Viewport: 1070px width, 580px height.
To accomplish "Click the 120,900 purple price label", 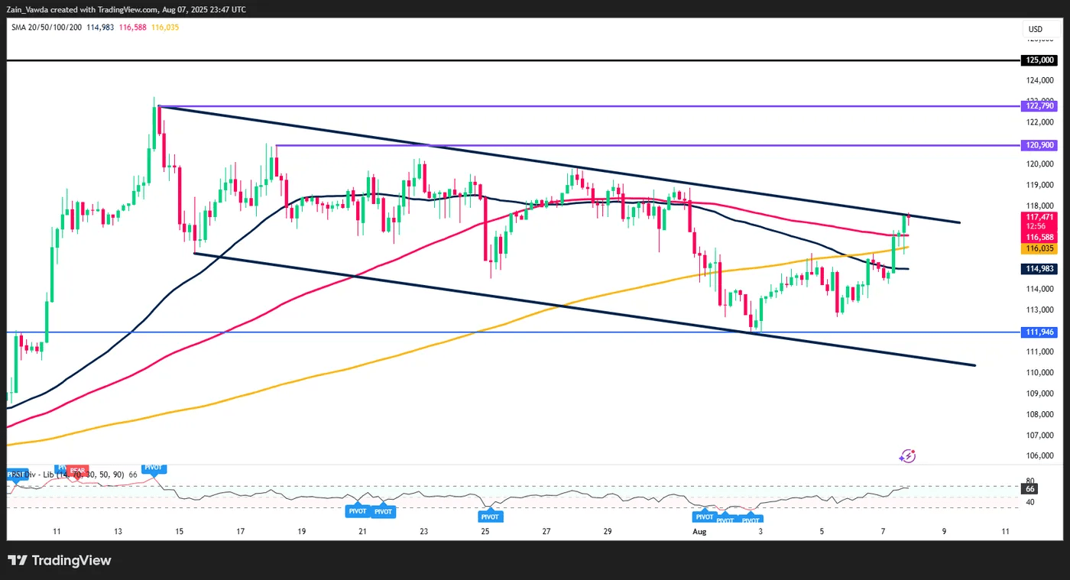I will pyautogui.click(x=1040, y=144).
